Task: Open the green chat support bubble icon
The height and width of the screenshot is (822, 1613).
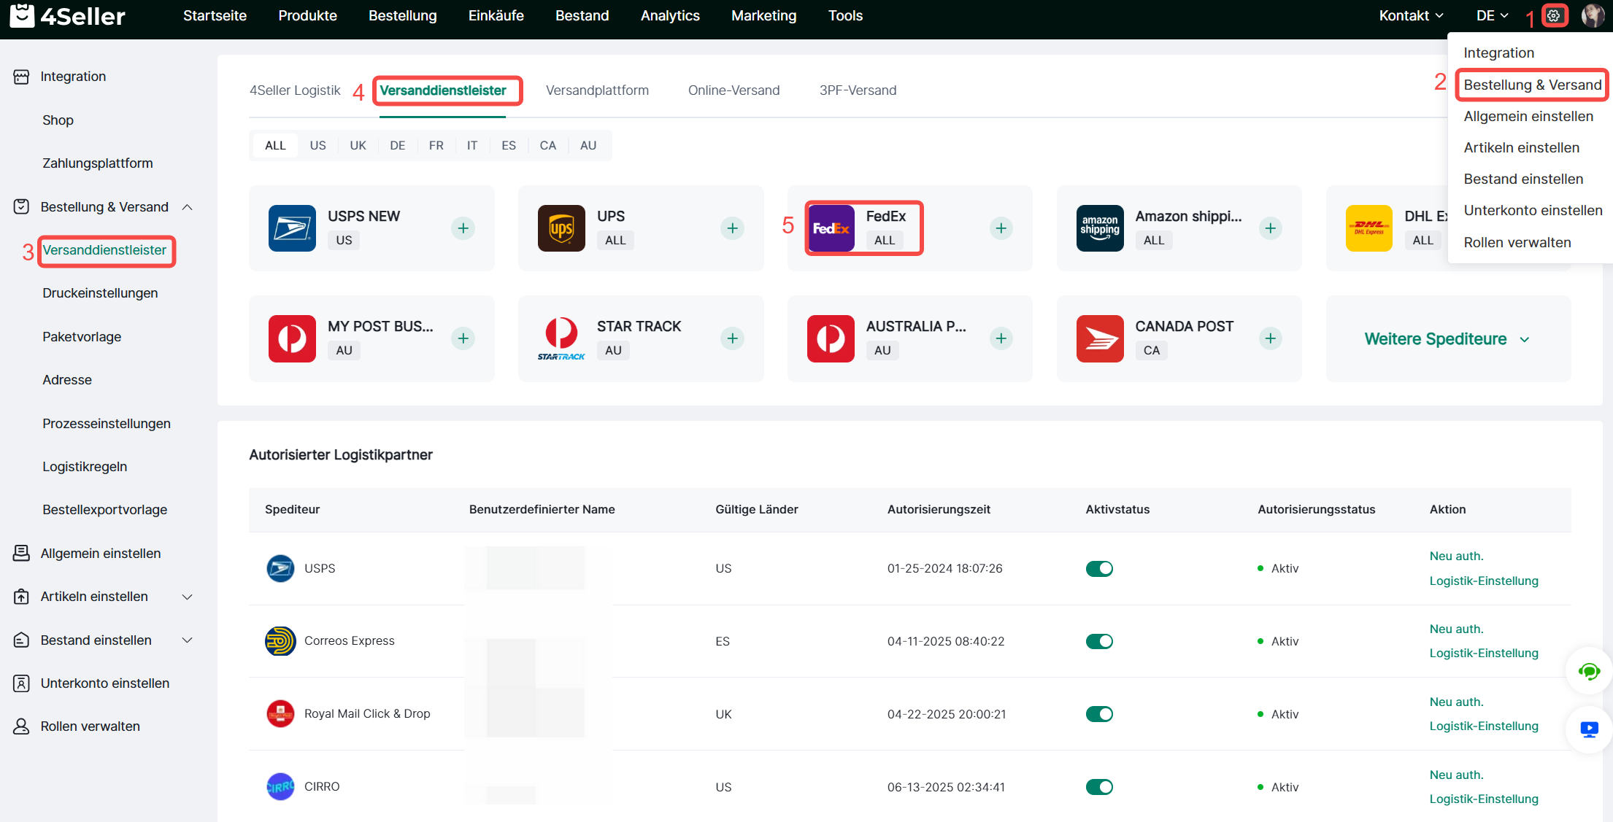Action: (1588, 671)
